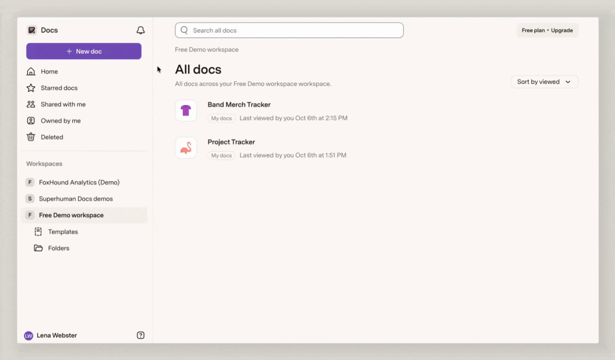Click the Starred docs star icon
Image resolution: width=615 pixels, height=360 pixels.
point(31,88)
